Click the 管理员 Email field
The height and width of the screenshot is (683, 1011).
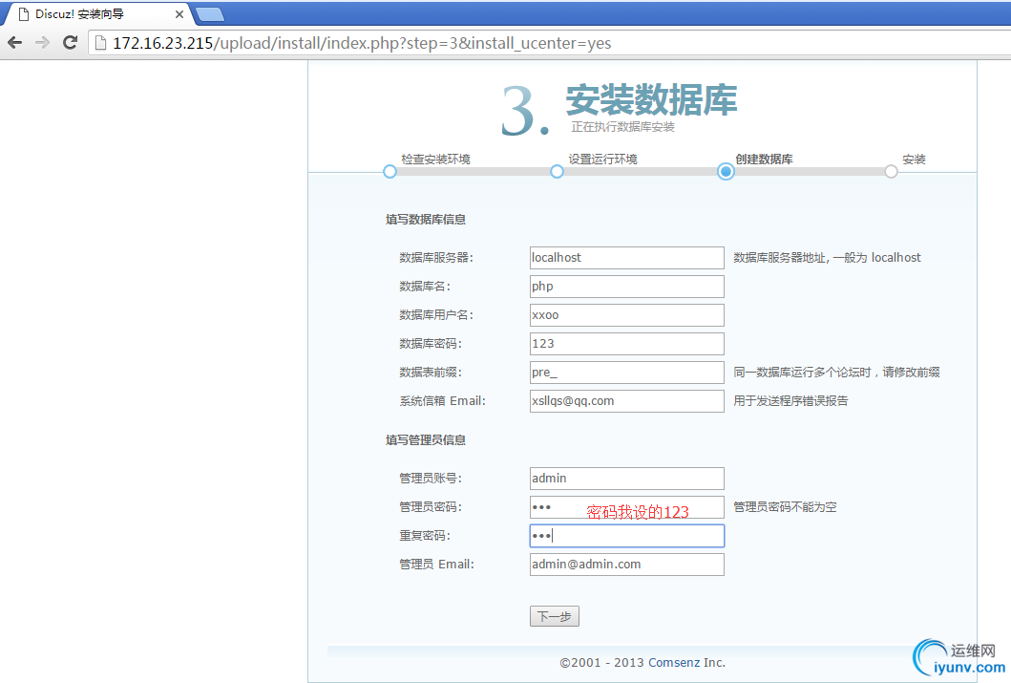click(x=626, y=565)
